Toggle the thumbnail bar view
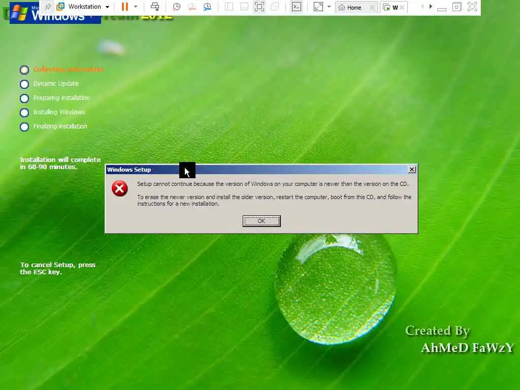The height and width of the screenshot is (390, 520). (244, 7)
